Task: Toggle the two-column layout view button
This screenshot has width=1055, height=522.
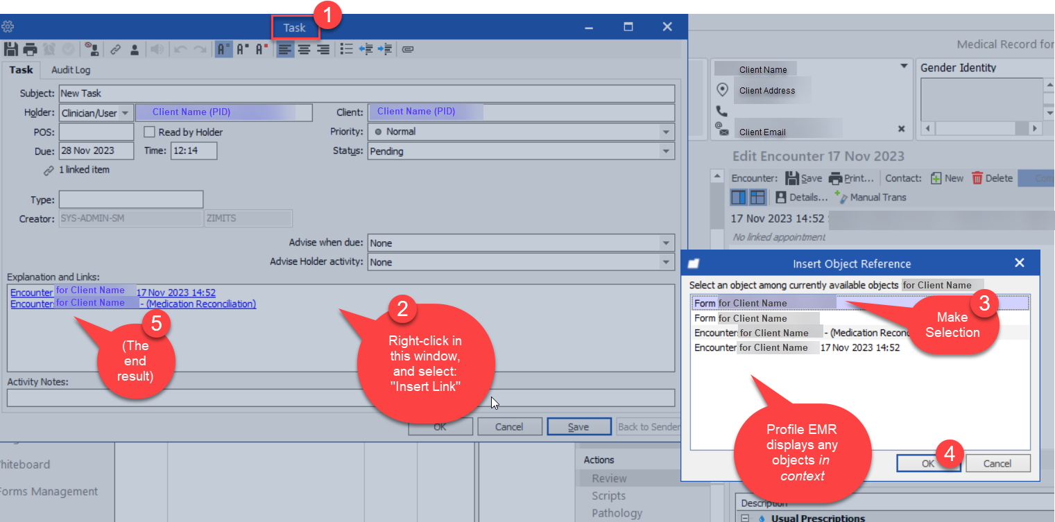Action: point(739,198)
